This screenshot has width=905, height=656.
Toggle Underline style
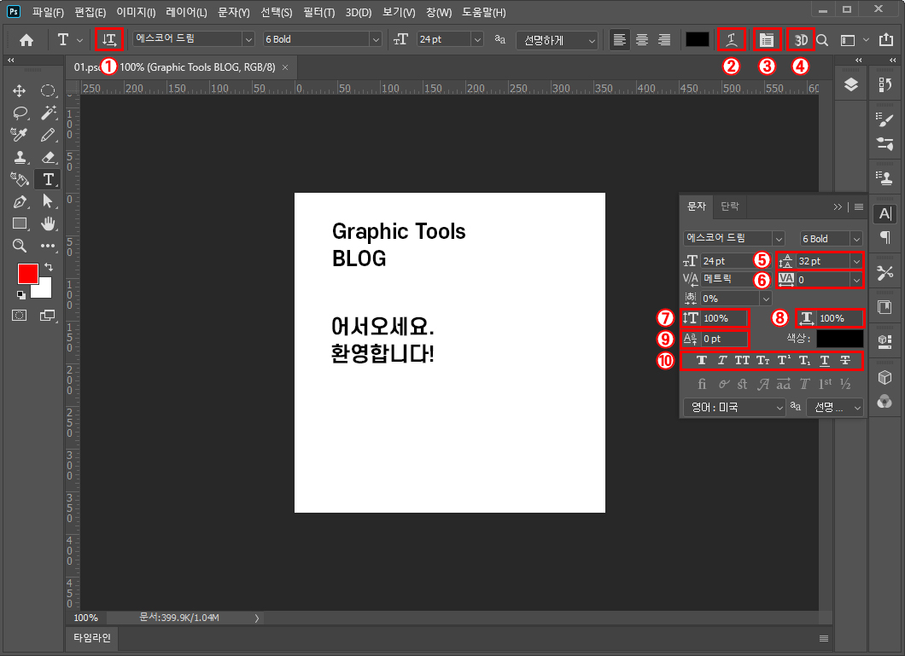click(x=825, y=360)
